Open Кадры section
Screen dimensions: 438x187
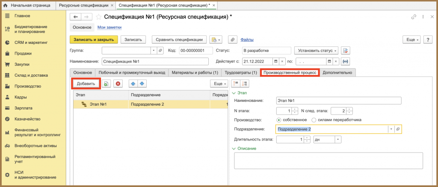pos(21,98)
